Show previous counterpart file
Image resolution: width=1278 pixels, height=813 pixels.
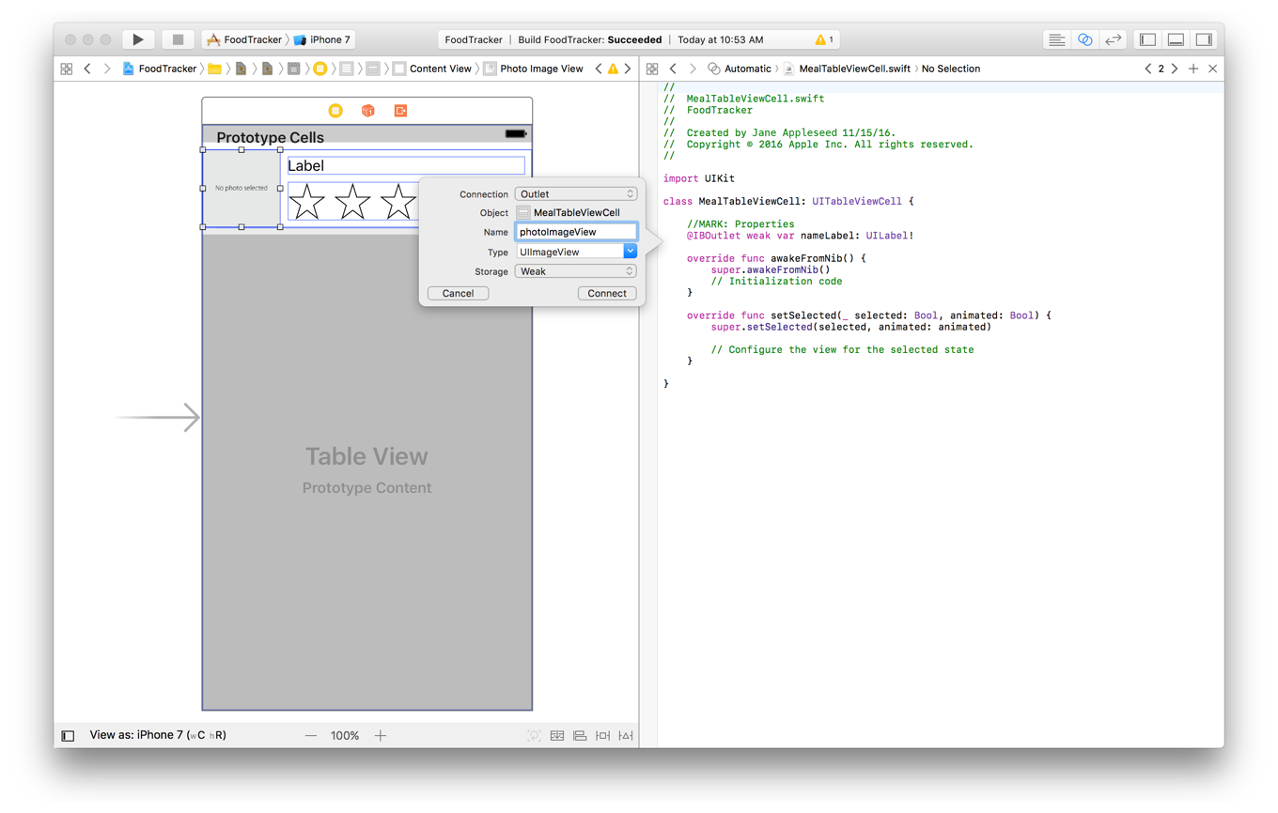coord(1148,69)
